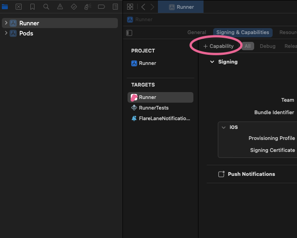
Task: Click the Signing Certificate label
Action: [x=273, y=150]
